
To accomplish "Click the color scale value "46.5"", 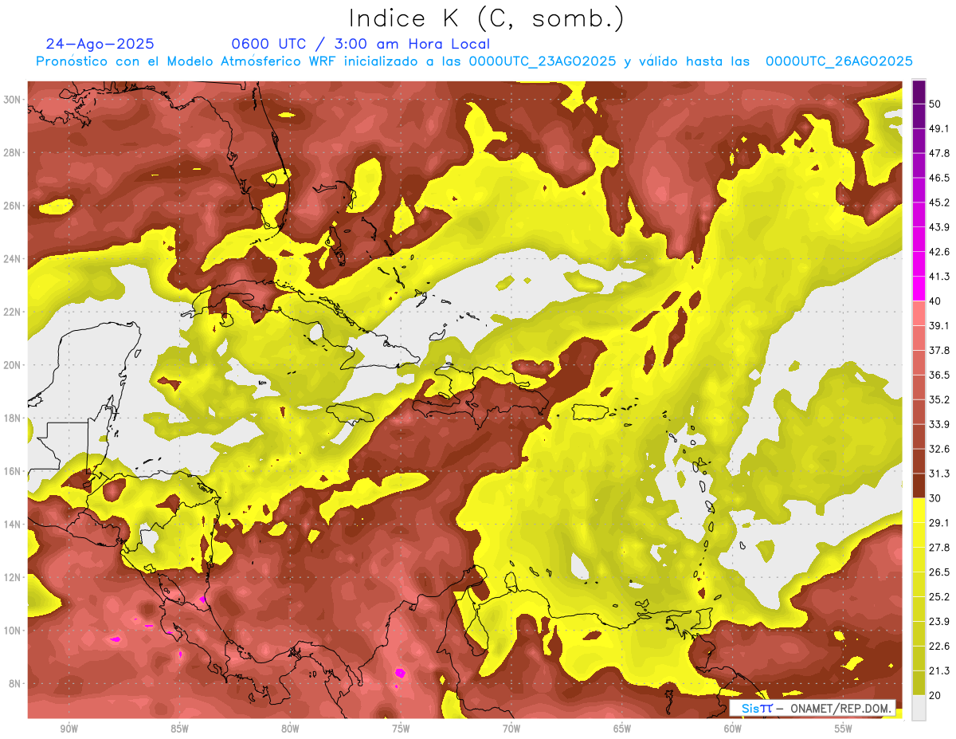I will point(938,178).
